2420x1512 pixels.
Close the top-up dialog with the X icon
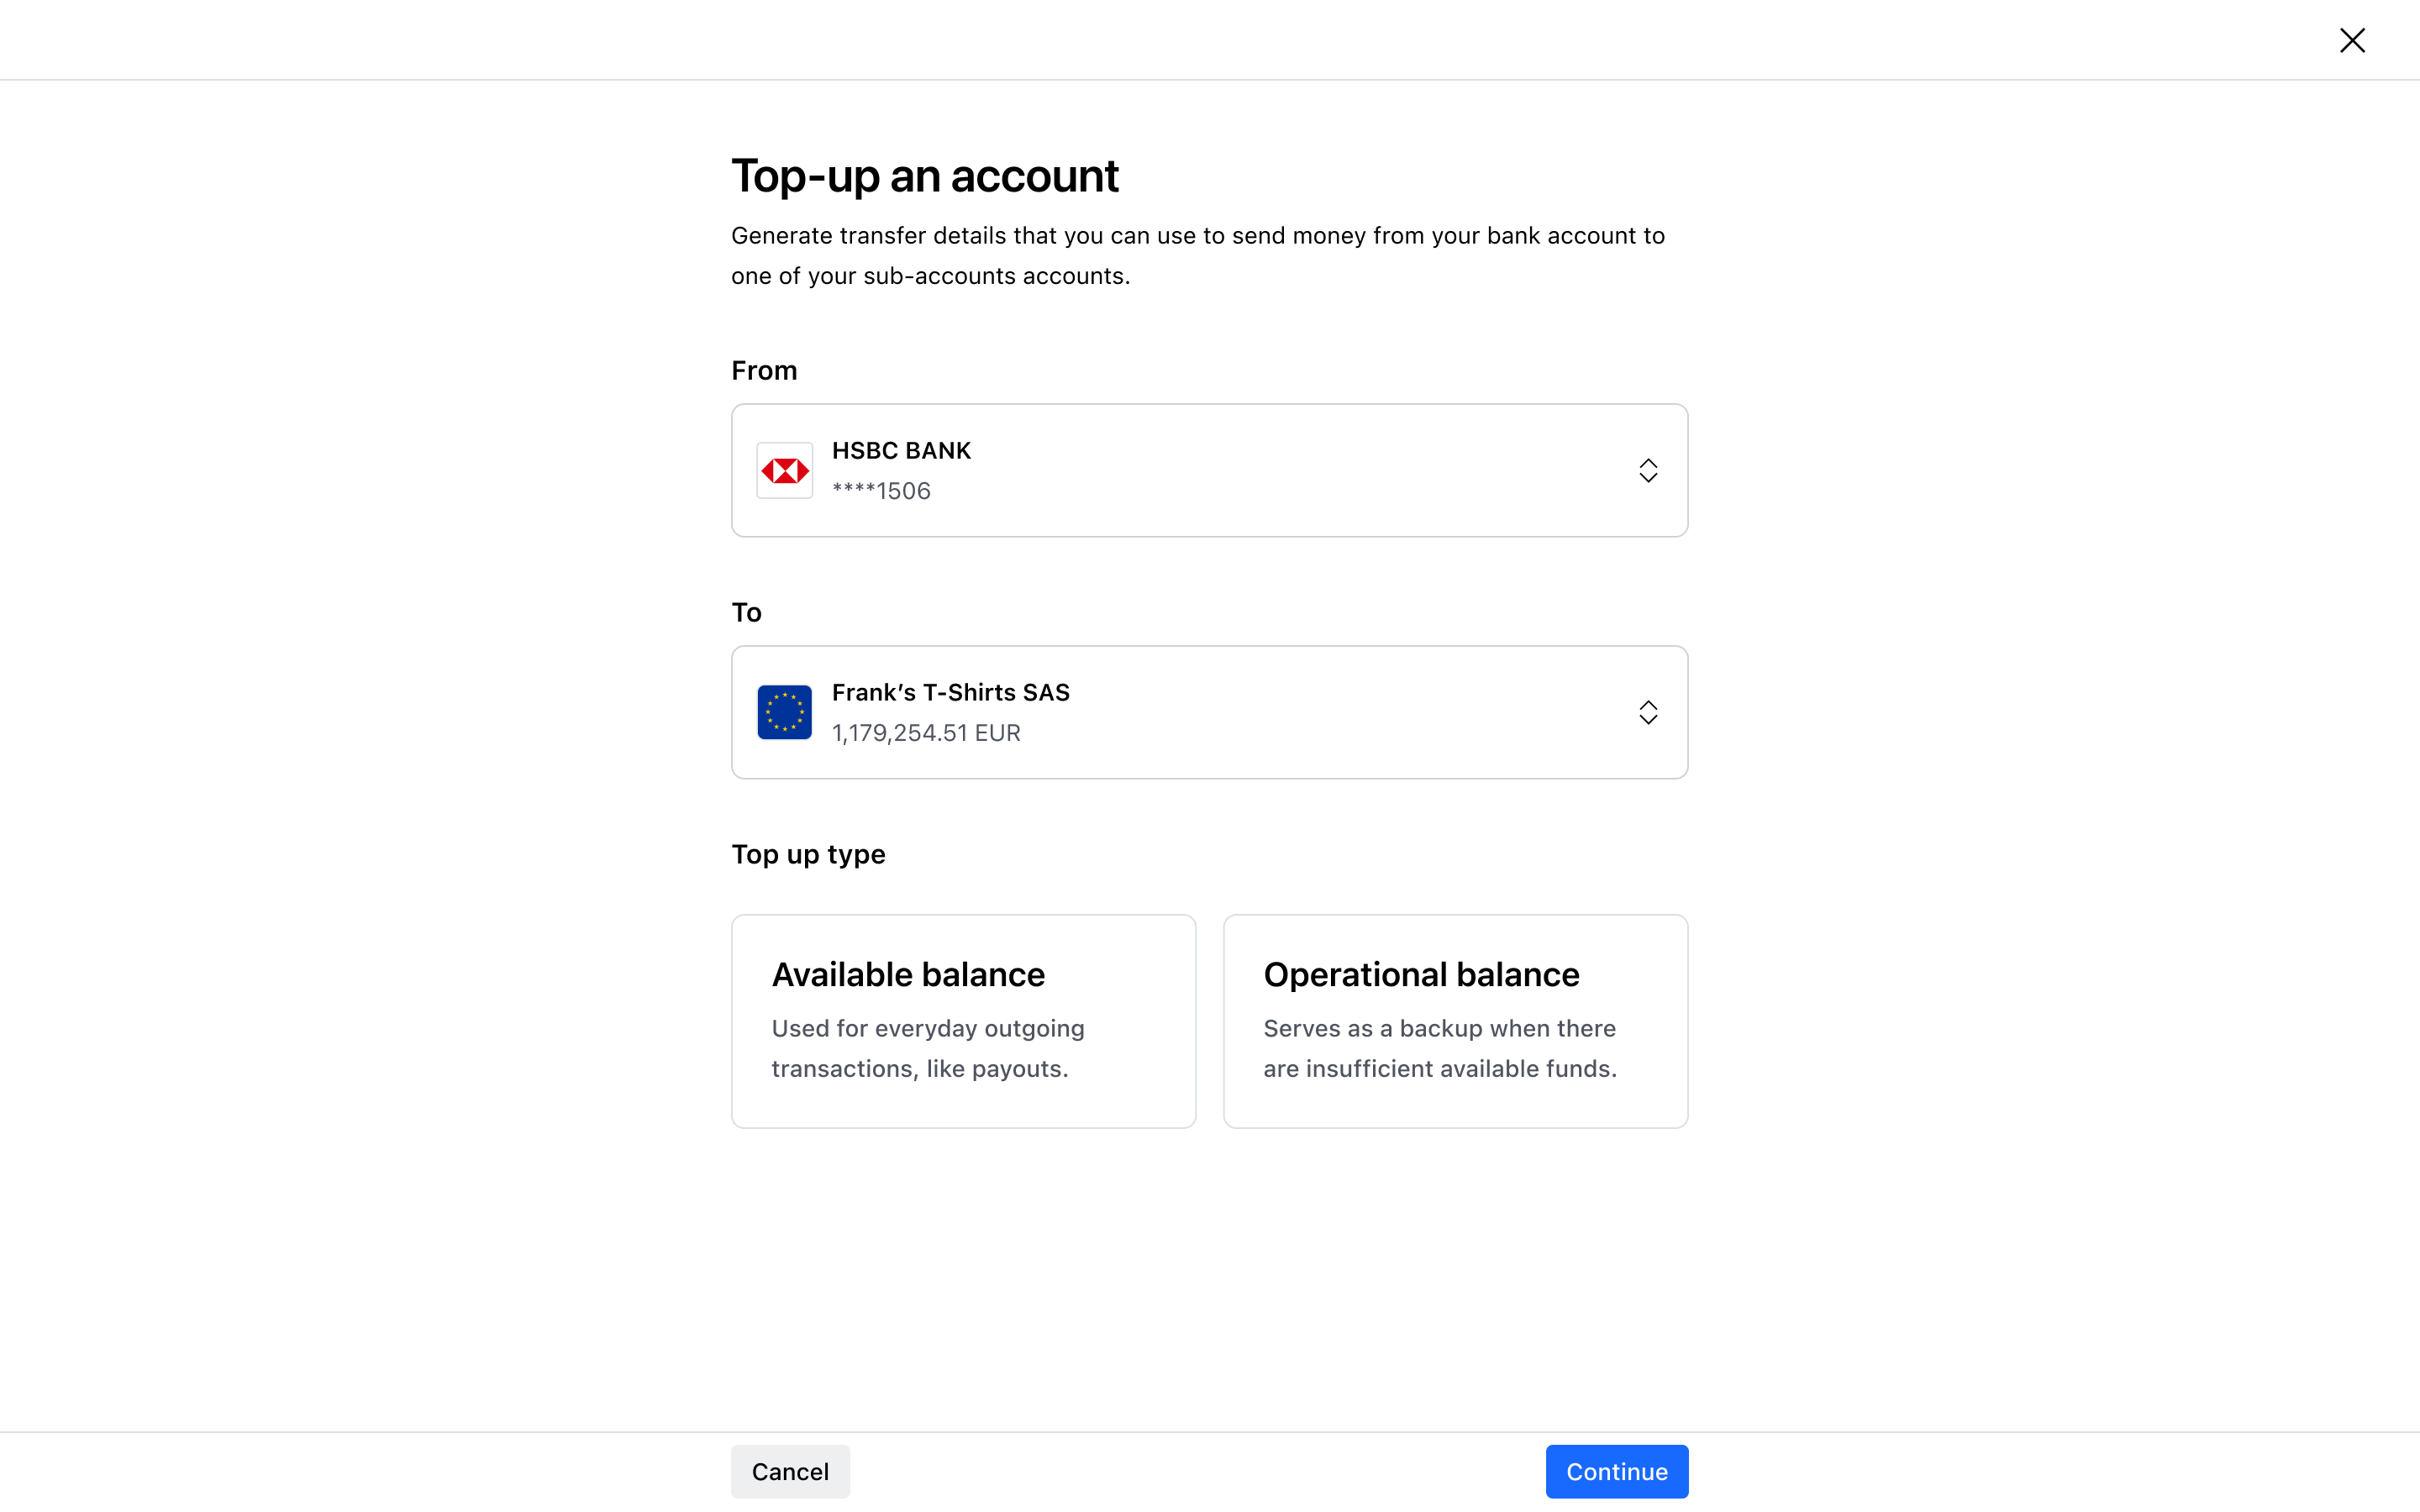[2352, 40]
